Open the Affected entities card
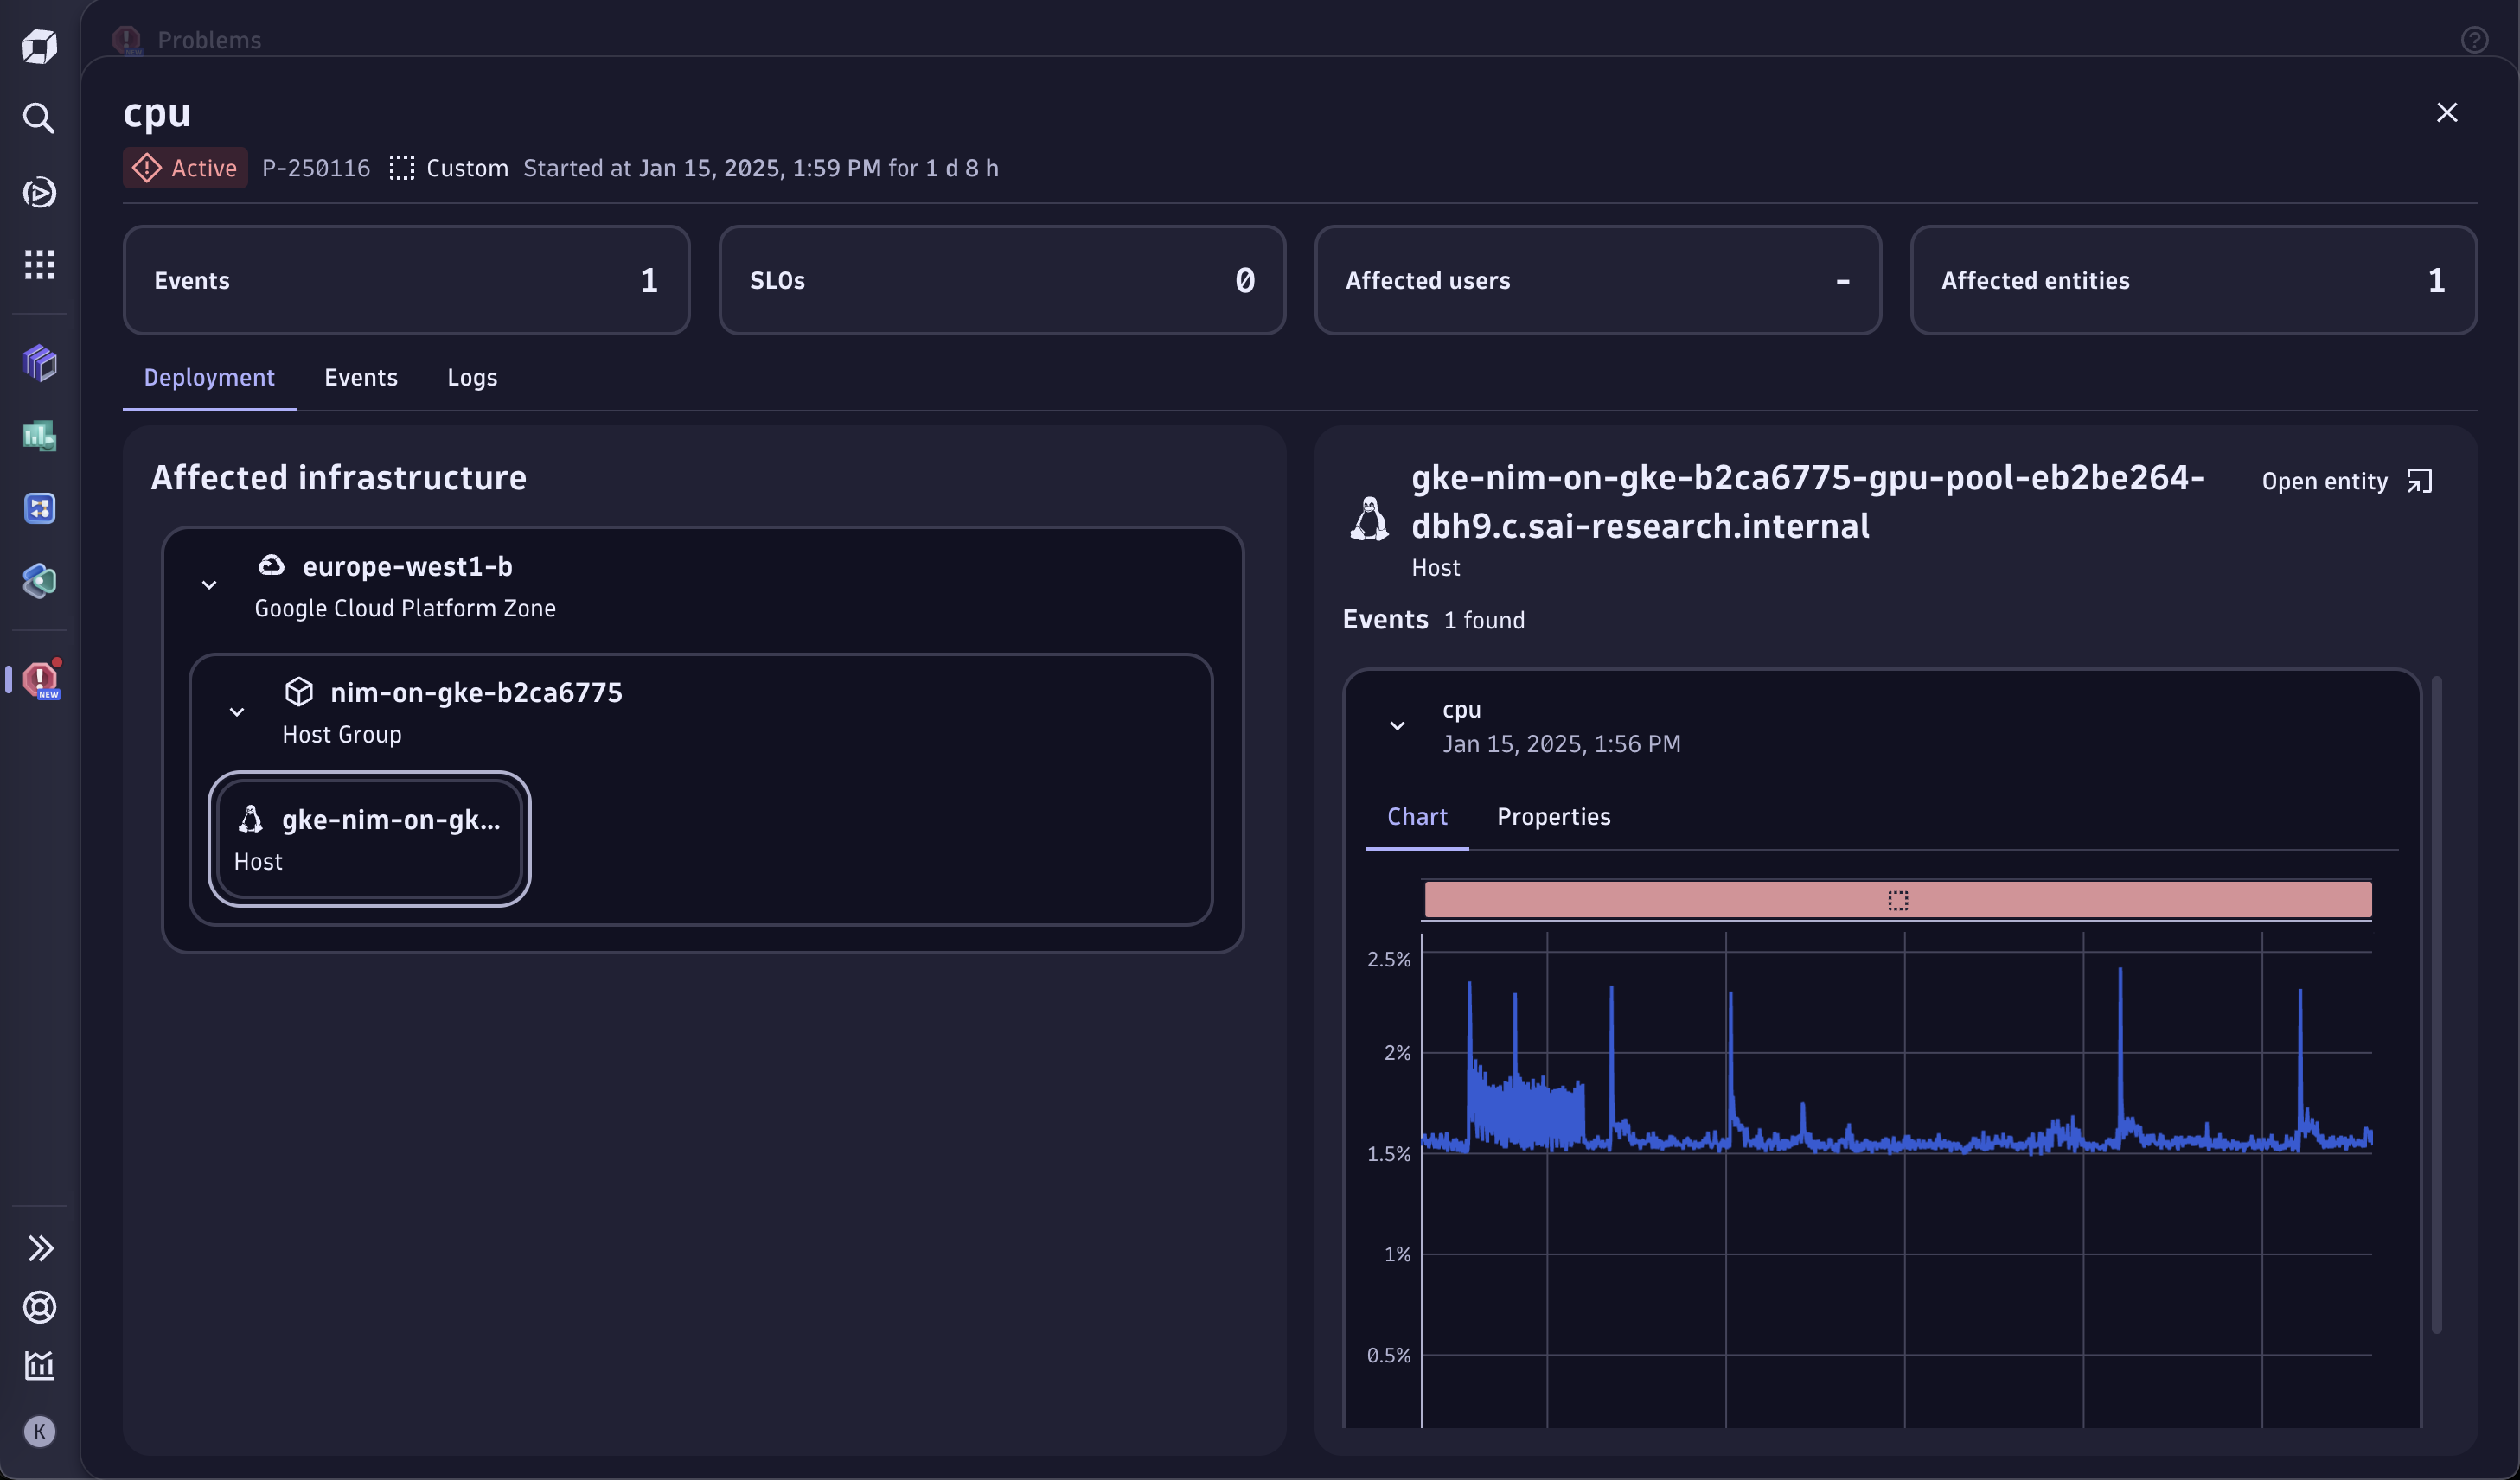 coord(2194,280)
